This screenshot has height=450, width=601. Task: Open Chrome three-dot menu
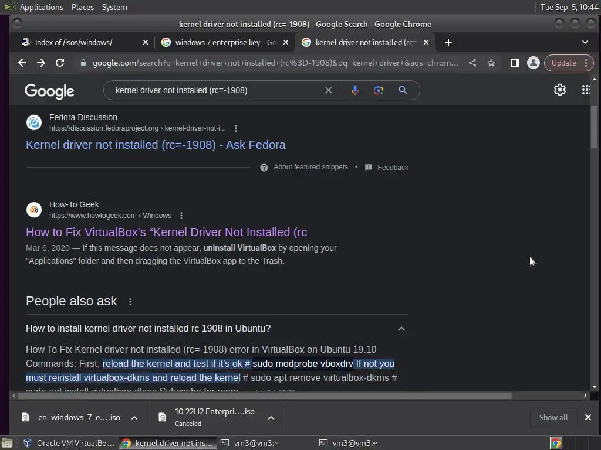coord(586,63)
